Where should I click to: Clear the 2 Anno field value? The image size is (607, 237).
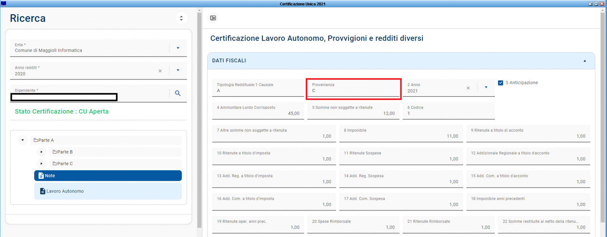(x=468, y=88)
